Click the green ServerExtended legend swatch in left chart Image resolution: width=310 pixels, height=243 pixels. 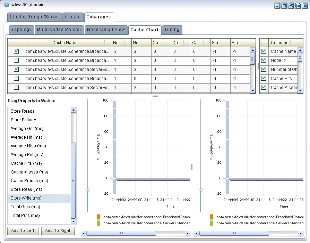[x=98, y=223]
